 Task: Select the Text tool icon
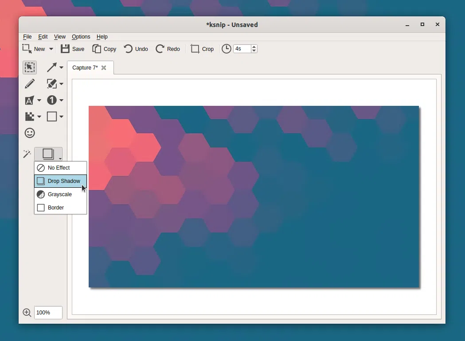29,101
